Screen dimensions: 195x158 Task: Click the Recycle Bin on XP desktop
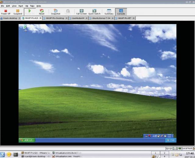click(25, 28)
